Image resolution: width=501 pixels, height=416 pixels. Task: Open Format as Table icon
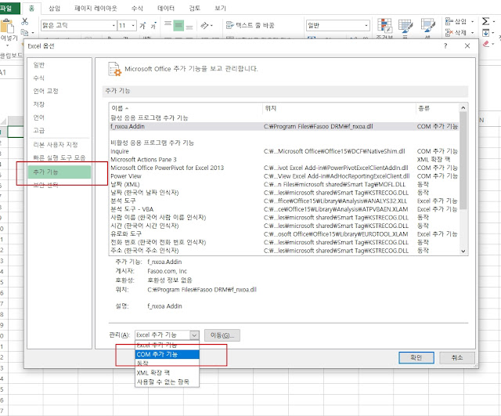pos(405,26)
